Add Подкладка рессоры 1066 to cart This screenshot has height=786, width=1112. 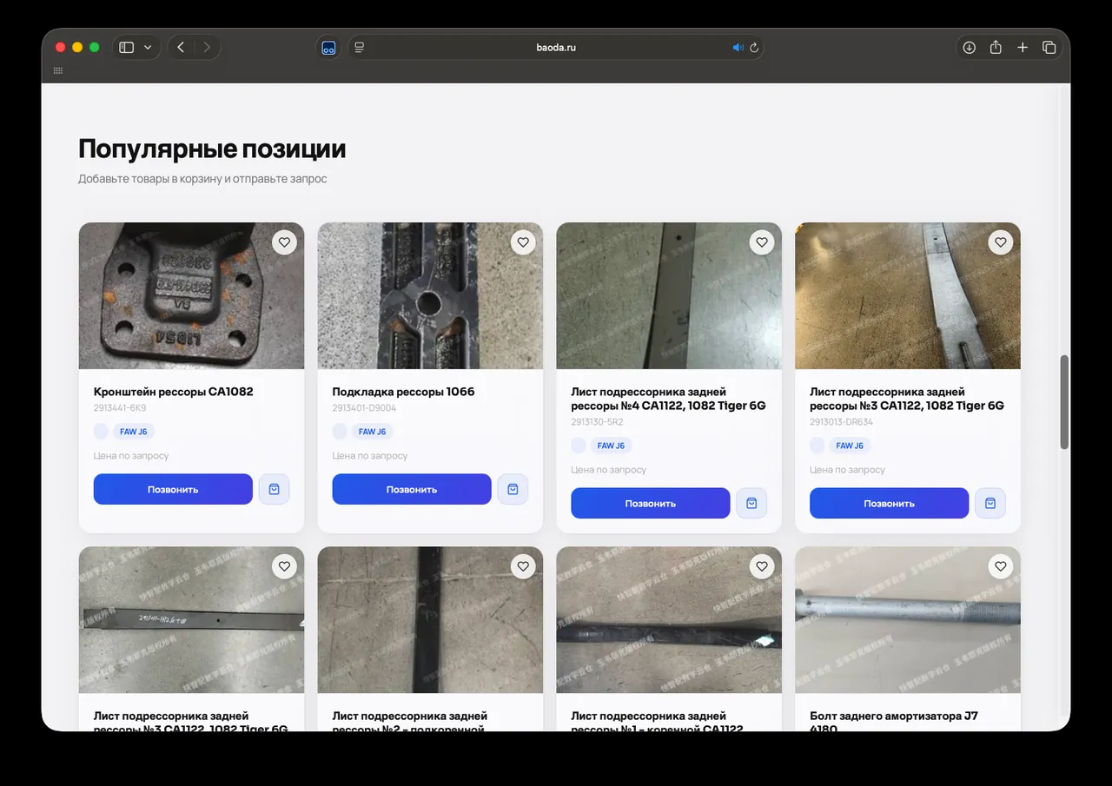pos(513,489)
